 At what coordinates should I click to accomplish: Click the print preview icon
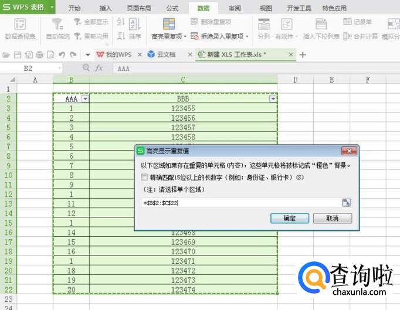(51, 55)
